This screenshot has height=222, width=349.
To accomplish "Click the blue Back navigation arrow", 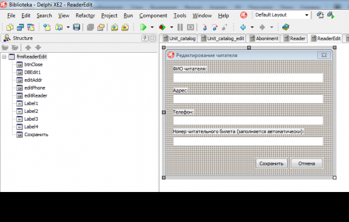I will click(243, 28).
